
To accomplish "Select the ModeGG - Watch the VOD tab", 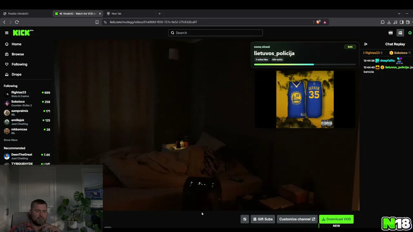I will click(x=78, y=14).
